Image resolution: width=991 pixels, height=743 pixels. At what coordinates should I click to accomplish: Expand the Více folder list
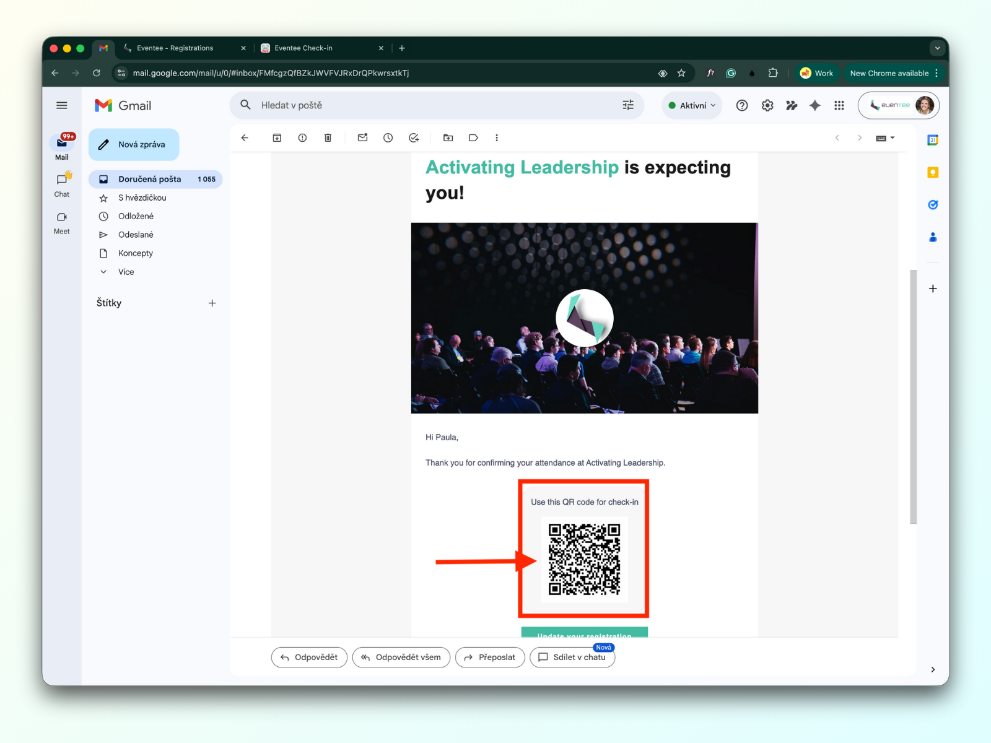coord(126,272)
